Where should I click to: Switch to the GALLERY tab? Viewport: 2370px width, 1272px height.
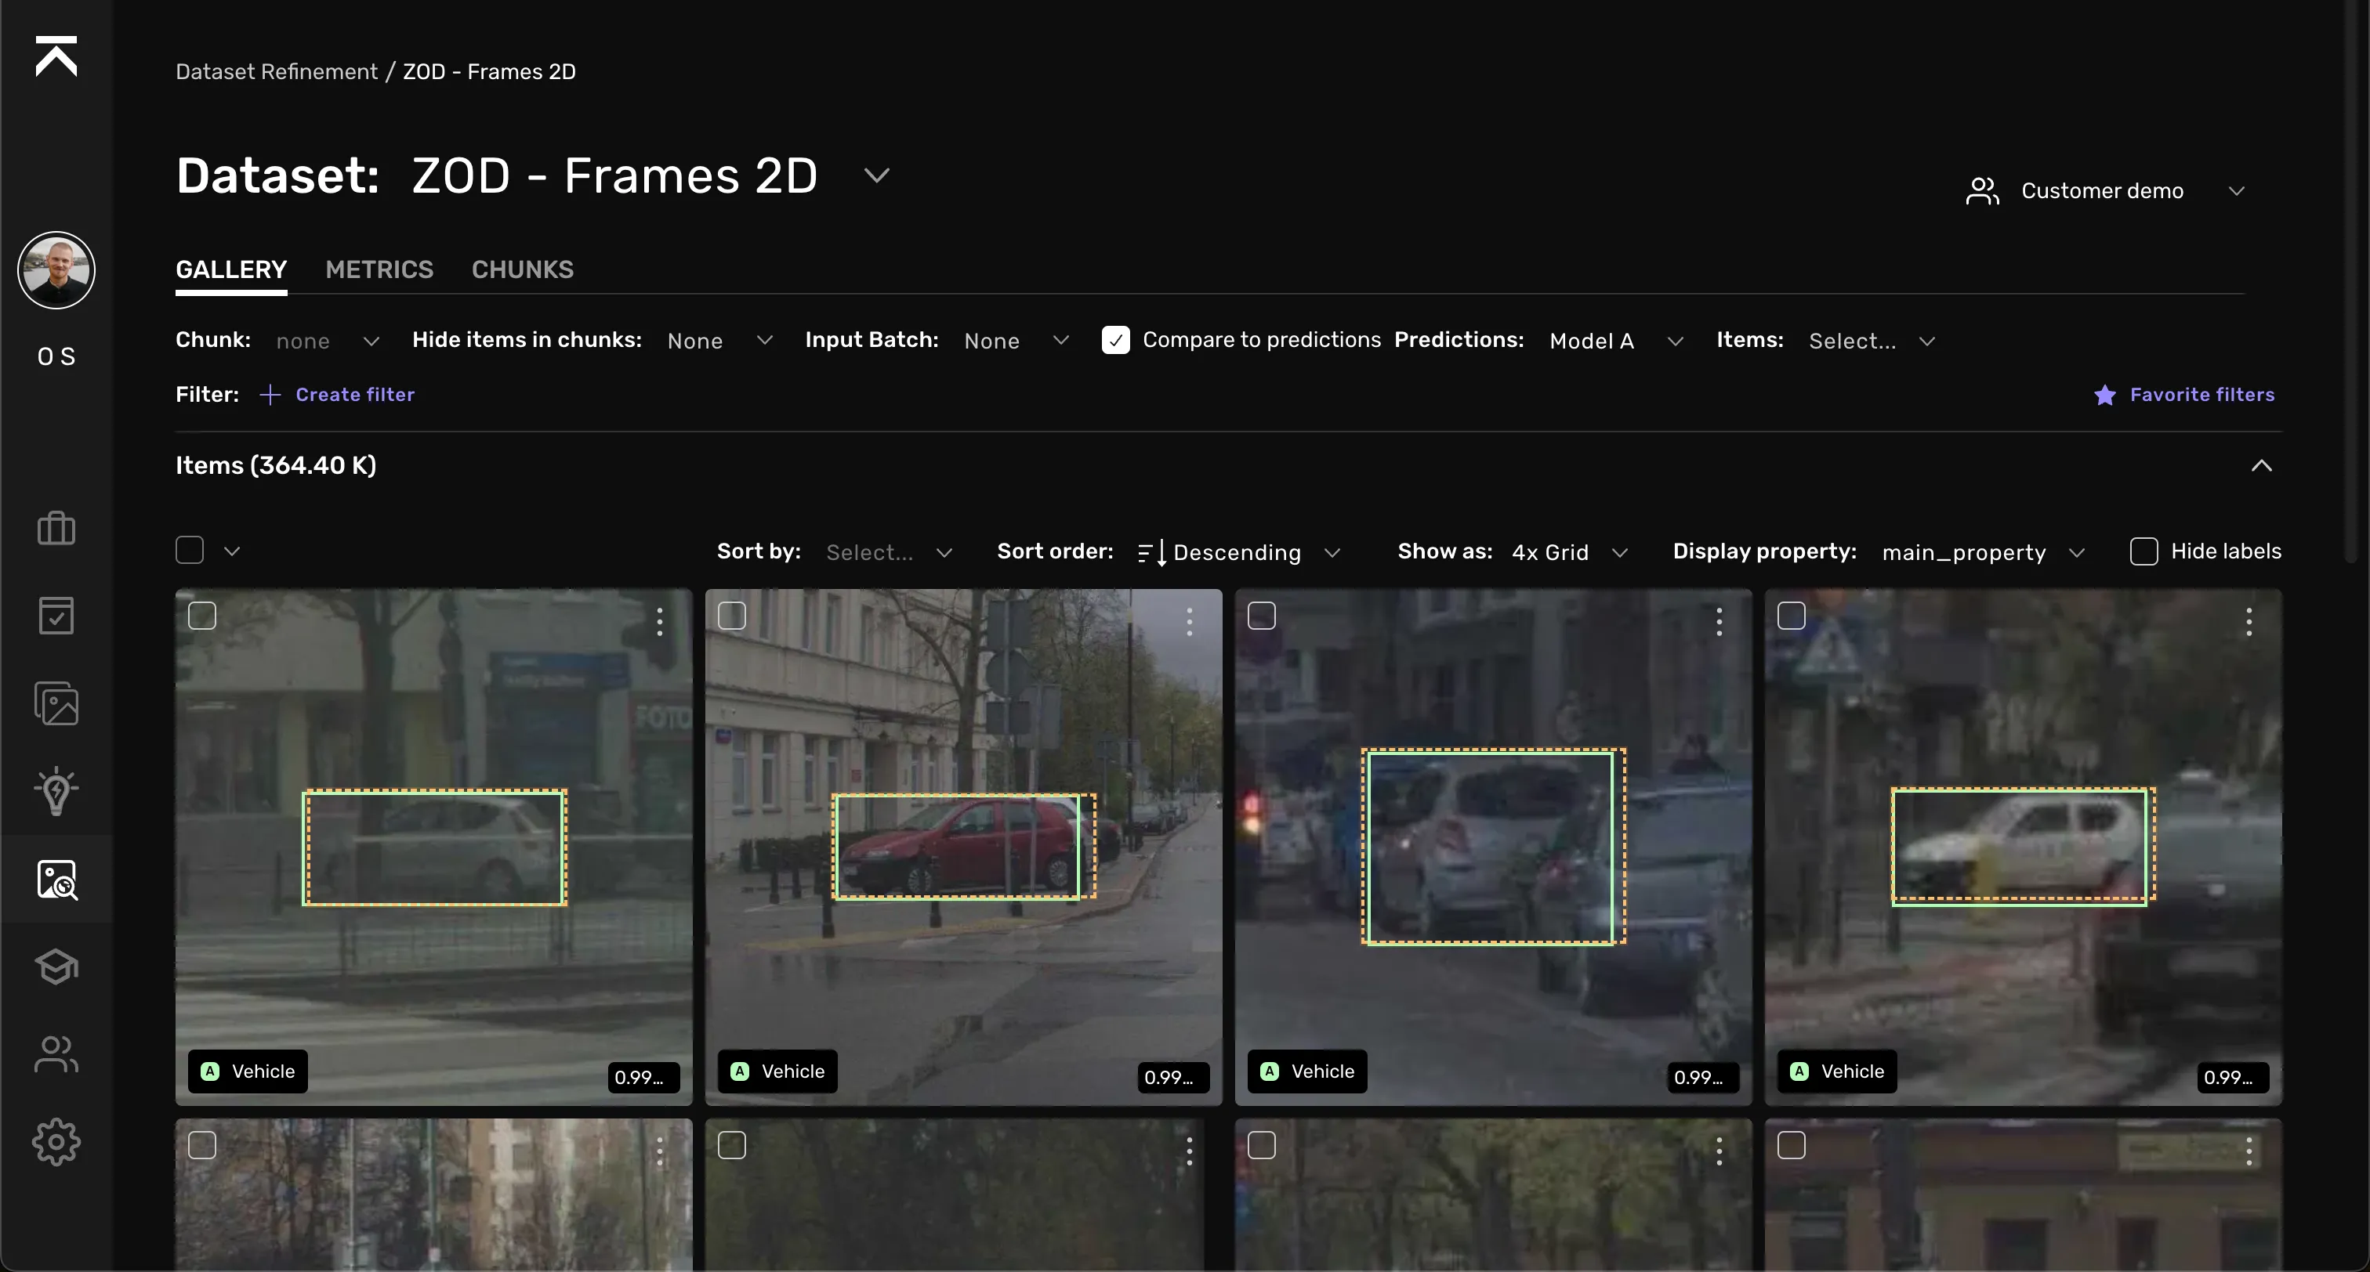click(231, 269)
